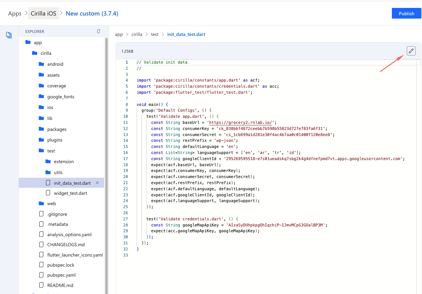Click the google_fonts folder icon
The width and height of the screenshot is (422, 294).
pos(41,96)
